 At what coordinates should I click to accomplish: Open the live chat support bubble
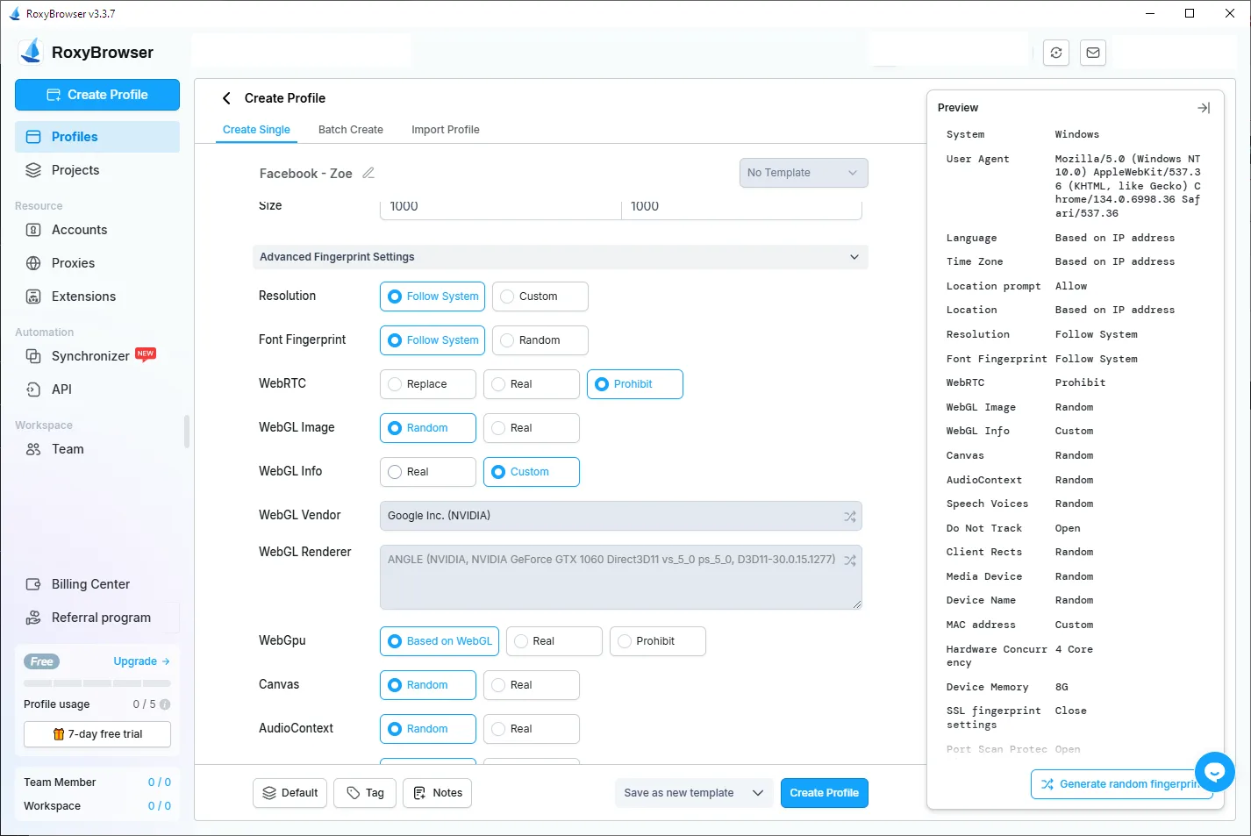(x=1214, y=772)
